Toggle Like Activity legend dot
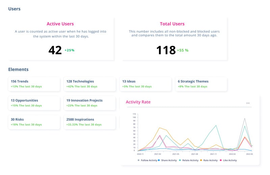Viewport: 270px width, 175px height. 221,160
